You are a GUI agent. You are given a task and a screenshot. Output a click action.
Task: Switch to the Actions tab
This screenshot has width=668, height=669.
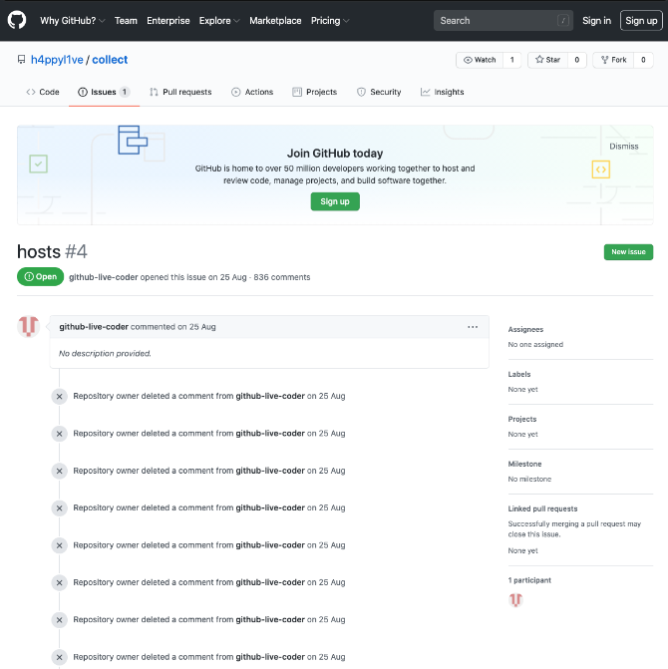[252, 92]
